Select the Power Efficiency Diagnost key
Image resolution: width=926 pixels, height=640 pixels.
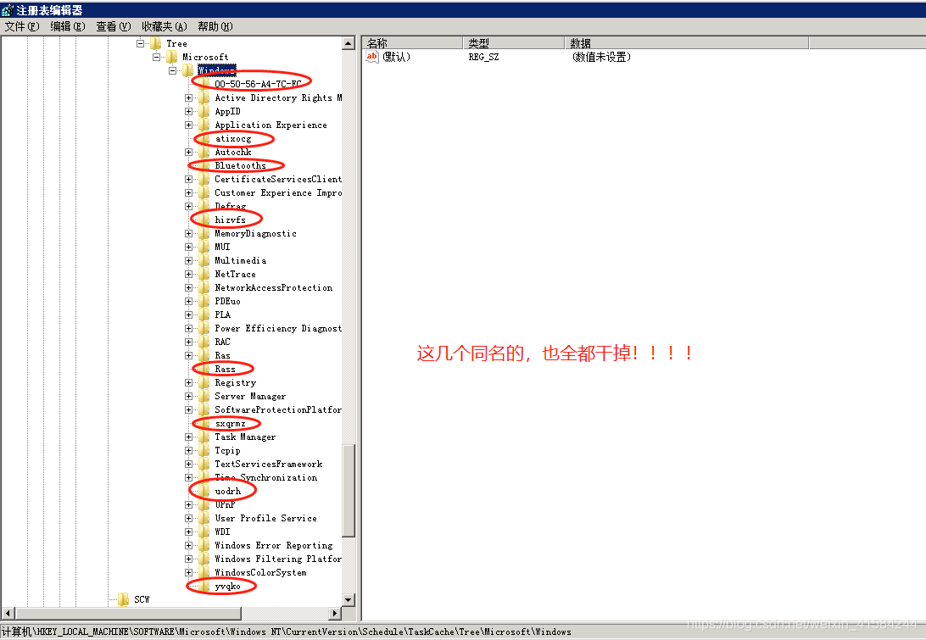tap(278, 328)
